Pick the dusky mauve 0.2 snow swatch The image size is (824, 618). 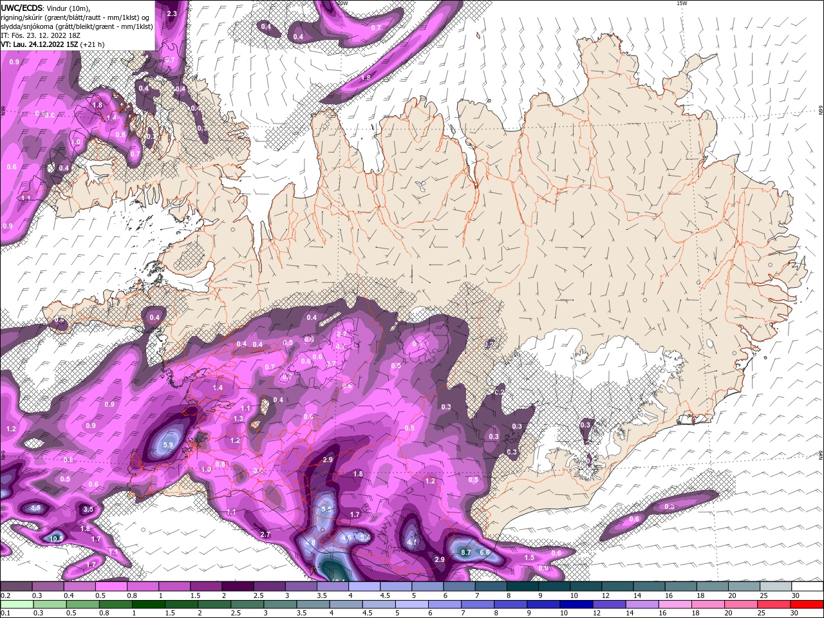pos(16,586)
